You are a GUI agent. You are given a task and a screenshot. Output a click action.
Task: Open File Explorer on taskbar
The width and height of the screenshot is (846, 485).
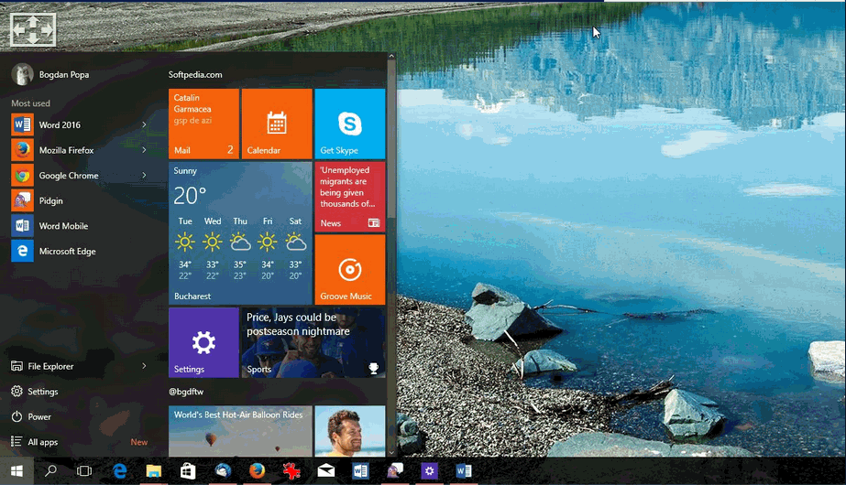click(x=154, y=471)
